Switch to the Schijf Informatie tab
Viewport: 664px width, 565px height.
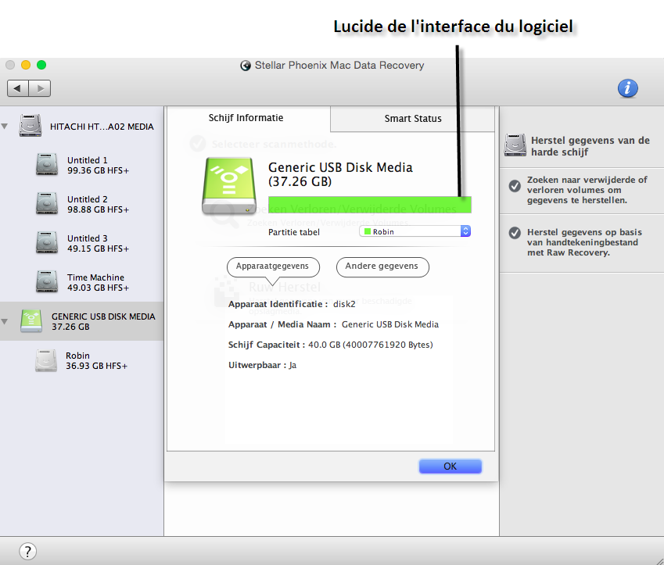click(x=246, y=118)
